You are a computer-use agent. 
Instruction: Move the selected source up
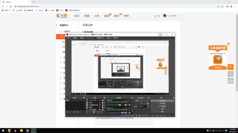(98, 112)
